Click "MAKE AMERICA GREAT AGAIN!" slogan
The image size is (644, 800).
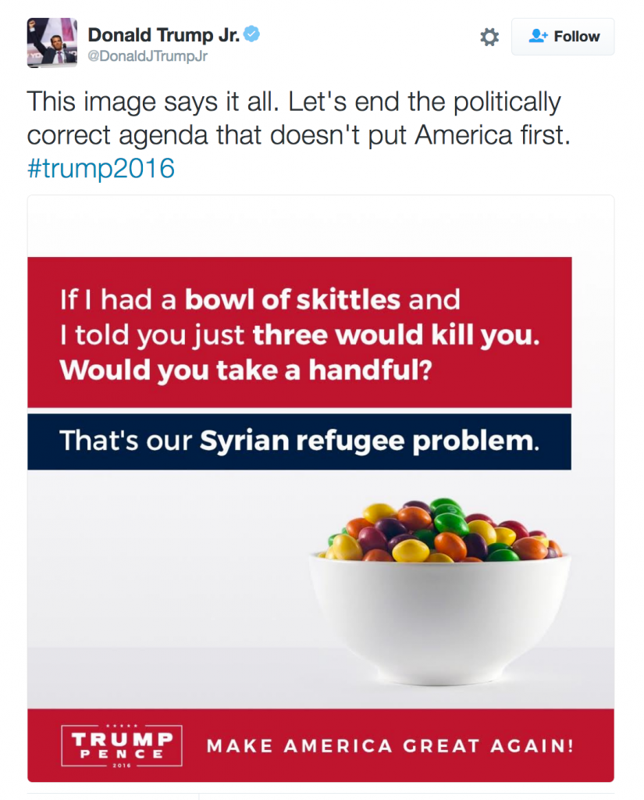coord(390,746)
